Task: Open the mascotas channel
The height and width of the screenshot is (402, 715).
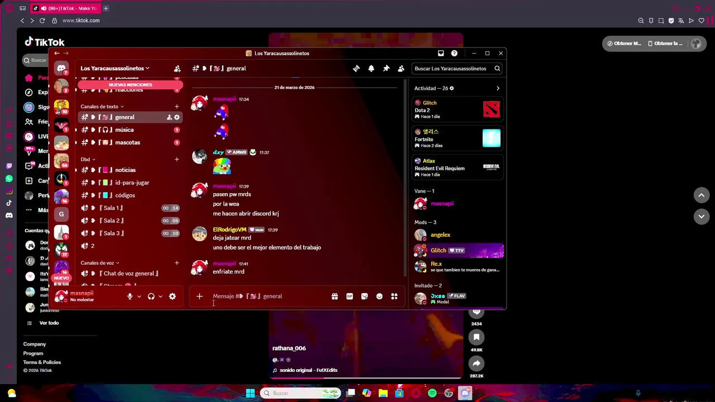Action: coord(130,142)
